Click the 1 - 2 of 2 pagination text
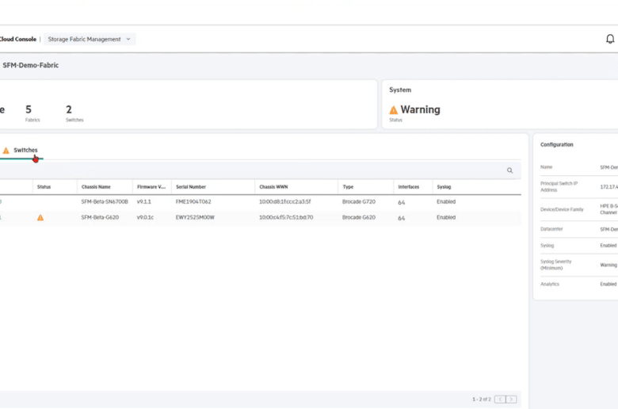The image size is (618, 409). [482, 399]
